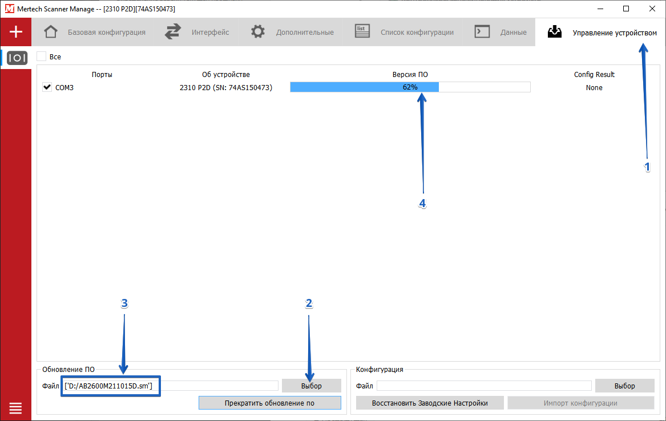The width and height of the screenshot is (666, 421).
Task: Click the Config Result column header
Action: [594, 75]
